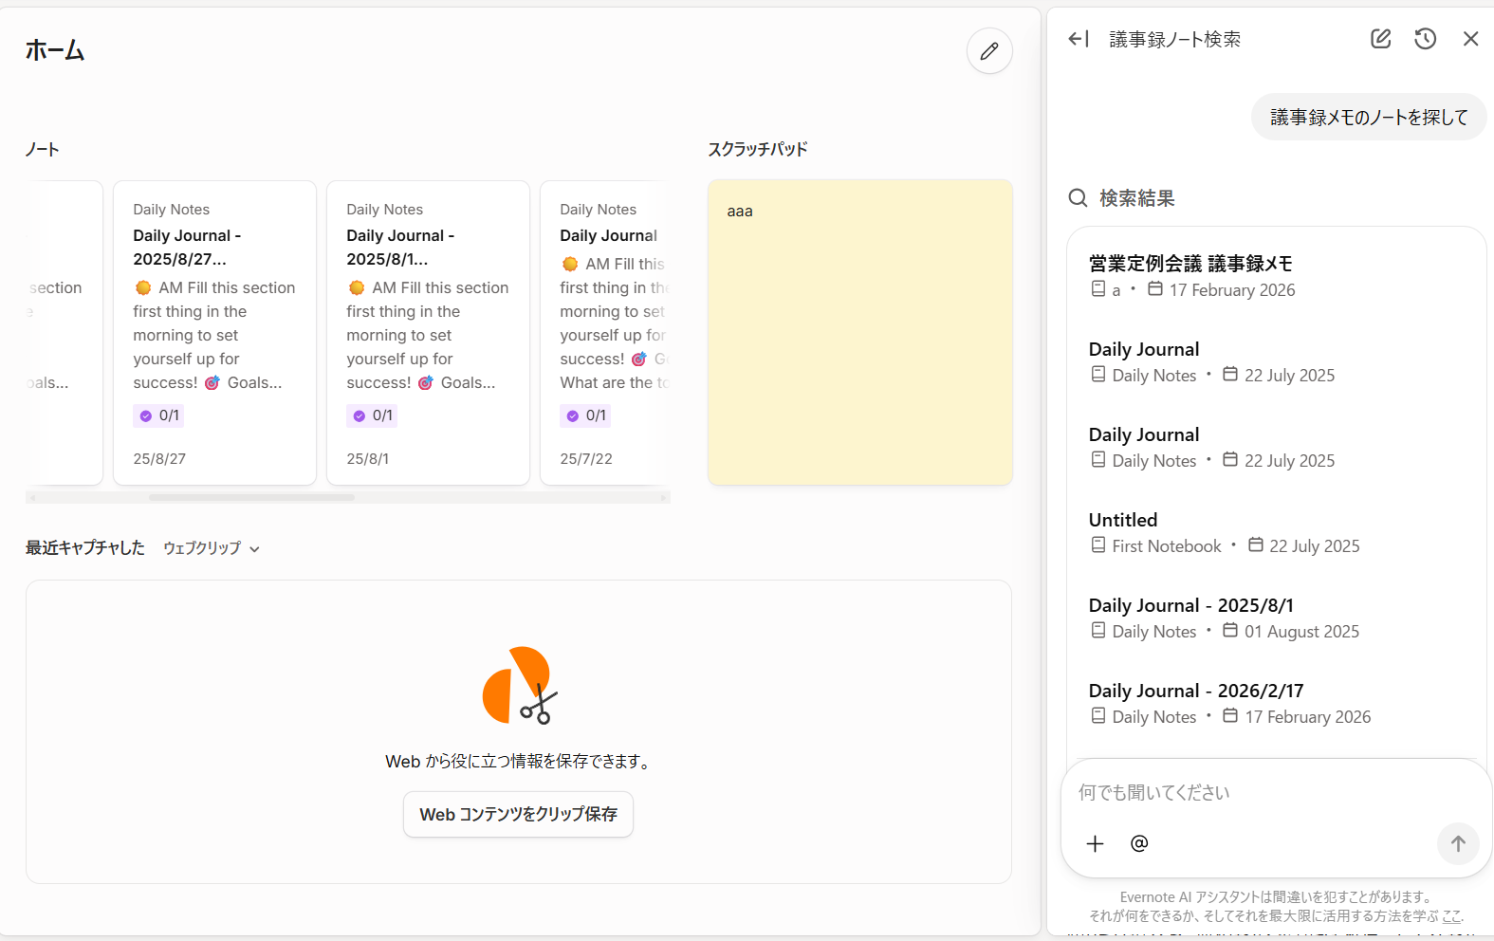Open the 25/7/22 Daily Journal note card

[x=605, y=333]
